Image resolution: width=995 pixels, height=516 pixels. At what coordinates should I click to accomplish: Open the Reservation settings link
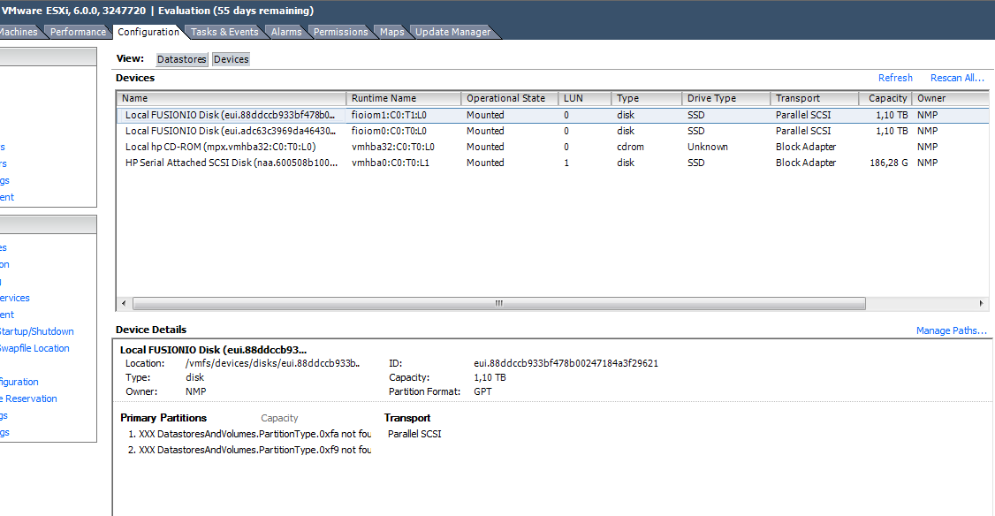tap(28, 398)
